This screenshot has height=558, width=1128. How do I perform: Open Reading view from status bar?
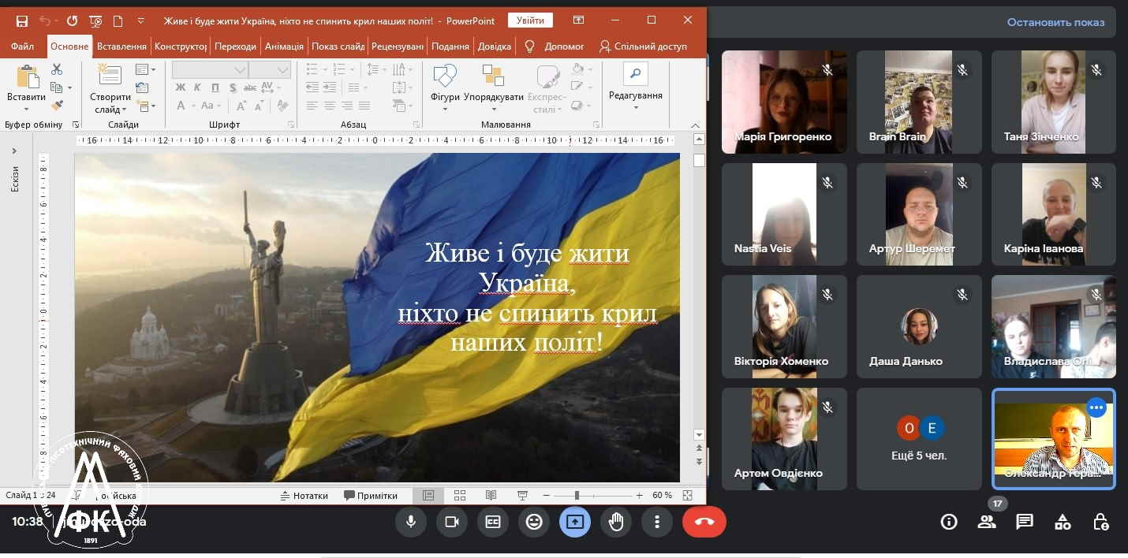(x=491, y=496)
